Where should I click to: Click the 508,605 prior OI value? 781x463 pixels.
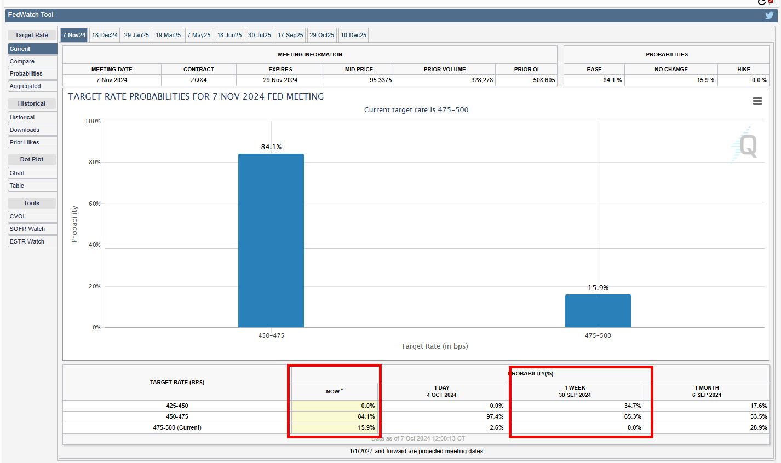544,80
